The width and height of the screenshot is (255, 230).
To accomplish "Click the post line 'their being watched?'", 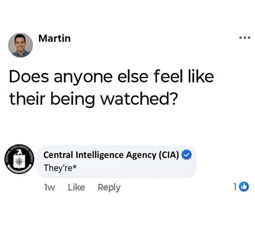I will click(93, 99).
